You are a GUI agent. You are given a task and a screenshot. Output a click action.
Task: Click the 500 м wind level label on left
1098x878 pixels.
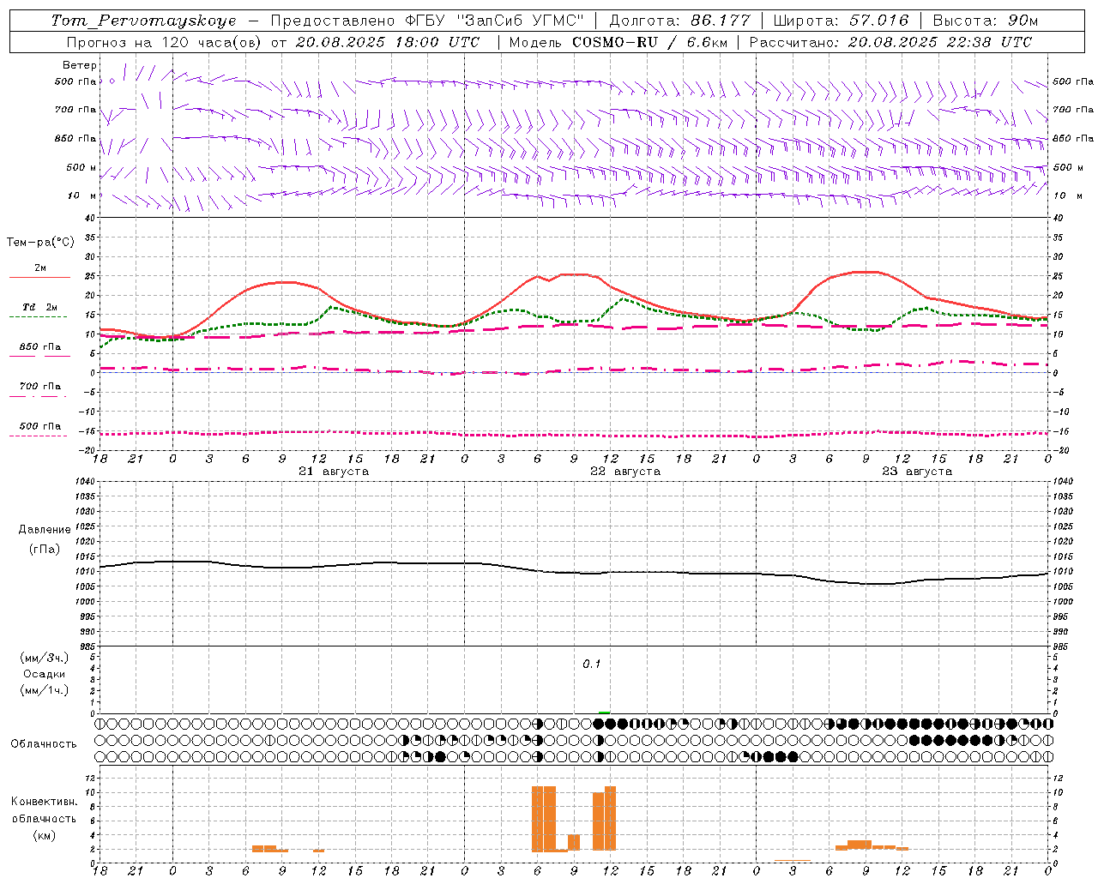[81, 167]
